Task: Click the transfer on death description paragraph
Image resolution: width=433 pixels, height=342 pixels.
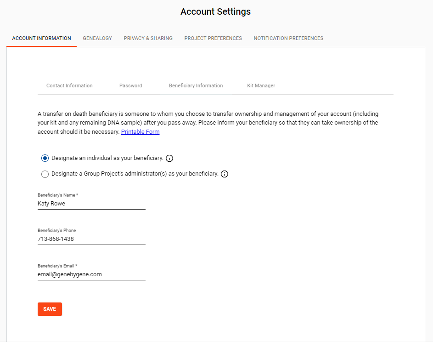Action: pyautogui.click(x=208, y=123)
